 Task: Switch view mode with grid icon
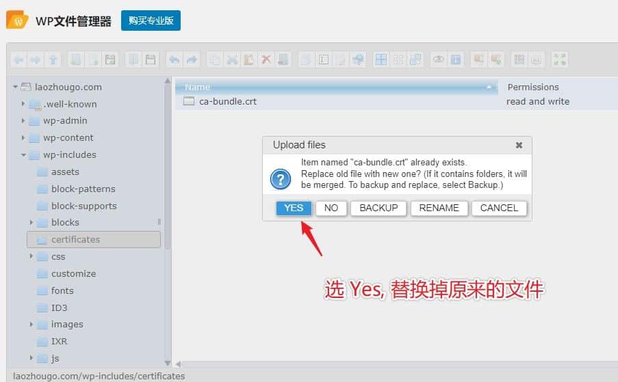pos(519,60)
